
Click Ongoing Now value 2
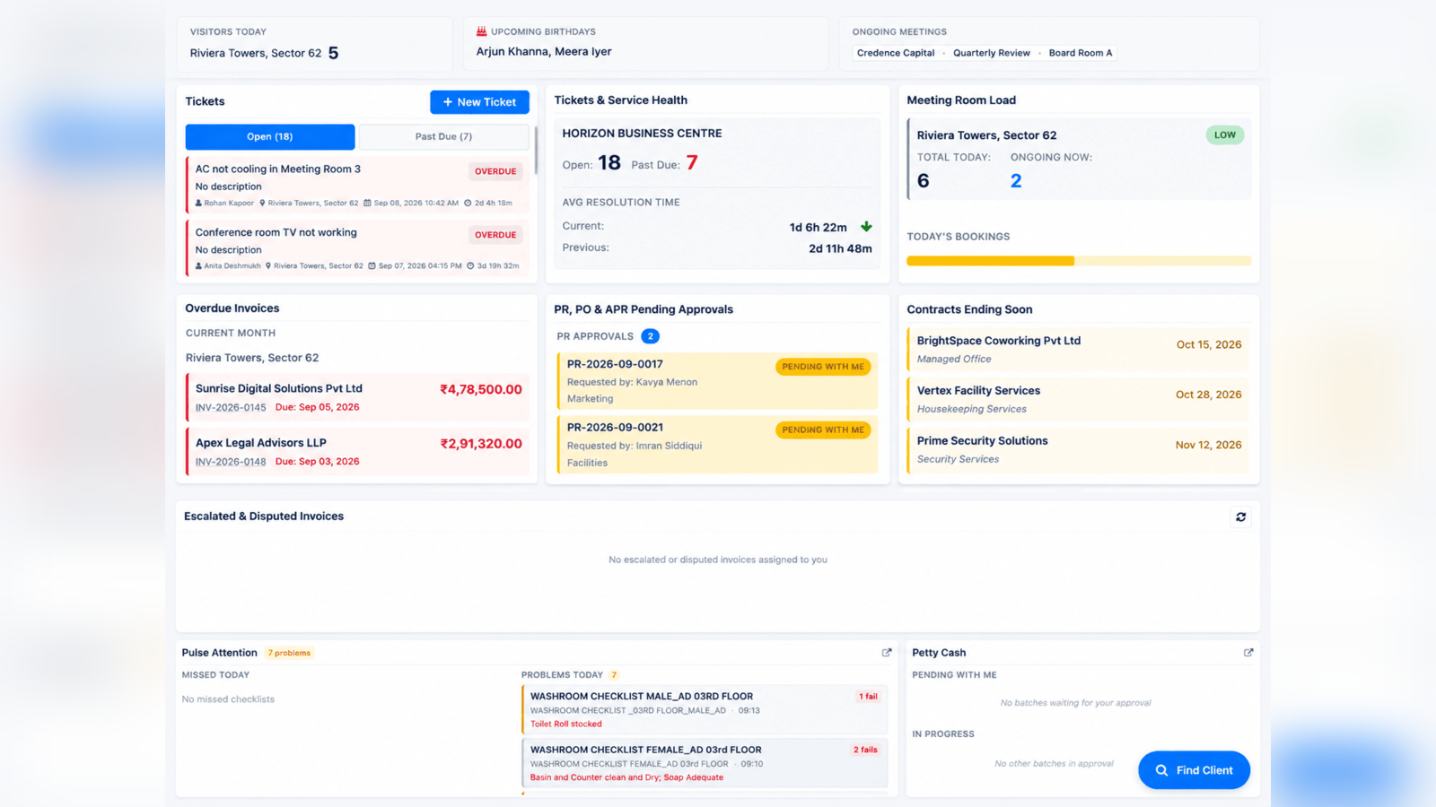click(x=1016, y=181)
